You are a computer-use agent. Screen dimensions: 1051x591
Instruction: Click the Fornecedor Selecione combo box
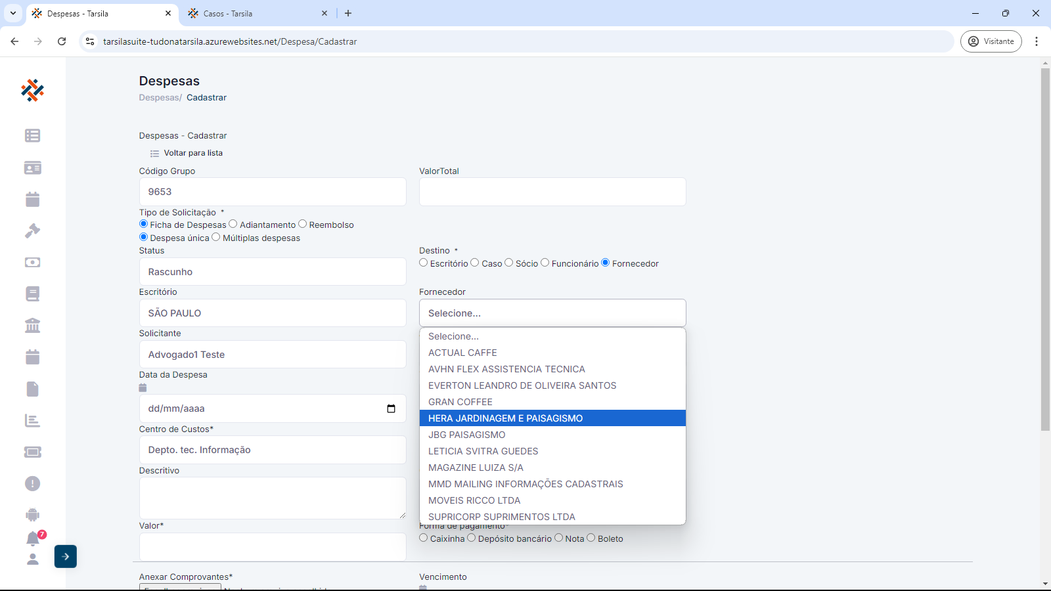tap(552, 313)
